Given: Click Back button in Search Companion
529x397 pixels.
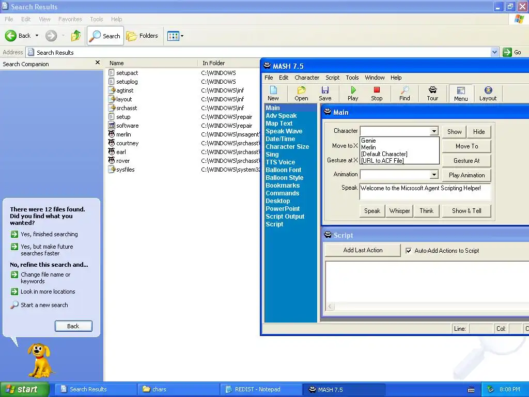Looking at the screenshot, I should (x=73, y=326).
